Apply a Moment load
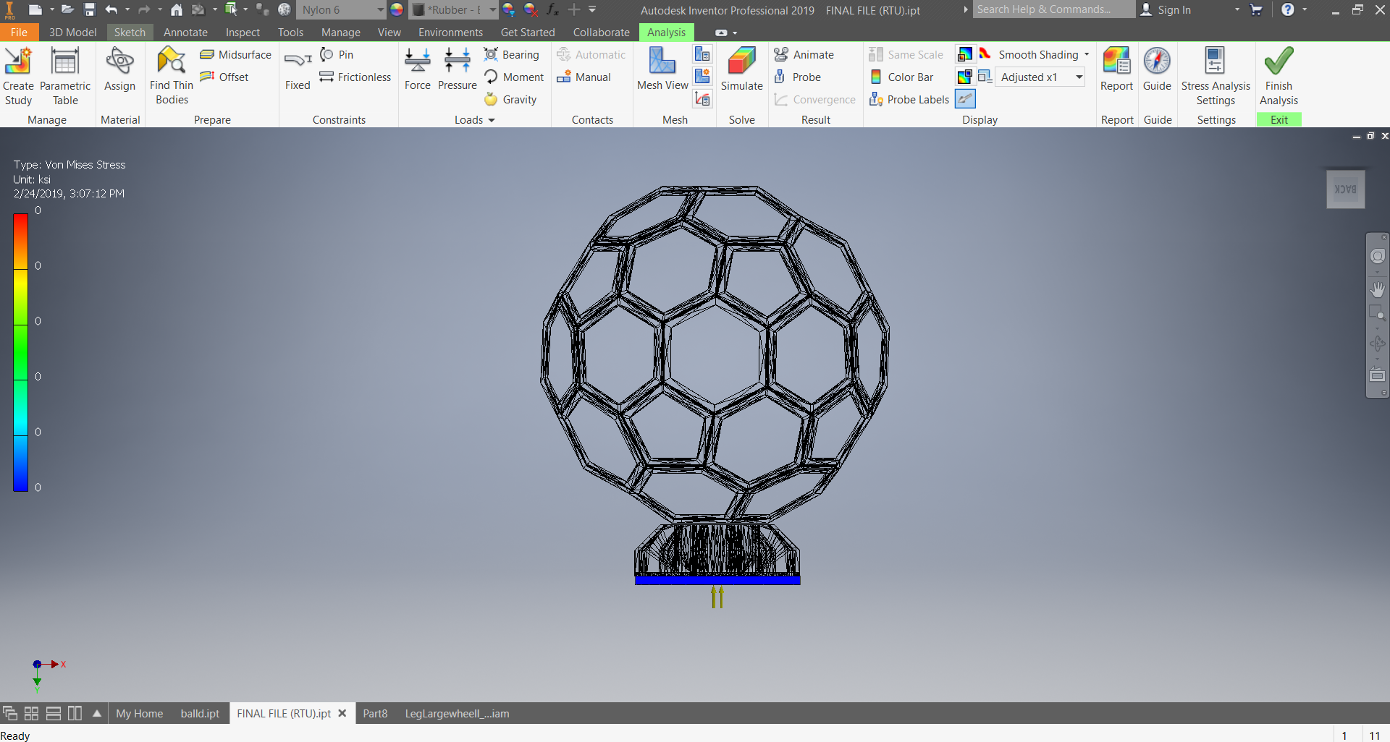 click(514, 77)
